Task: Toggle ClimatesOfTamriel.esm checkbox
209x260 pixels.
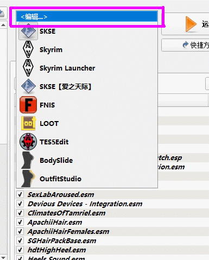Action: coord(20,213)
